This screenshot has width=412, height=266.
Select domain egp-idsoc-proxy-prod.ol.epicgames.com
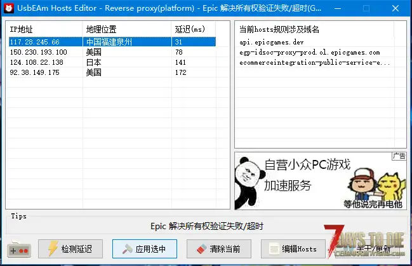coord(310,52)
